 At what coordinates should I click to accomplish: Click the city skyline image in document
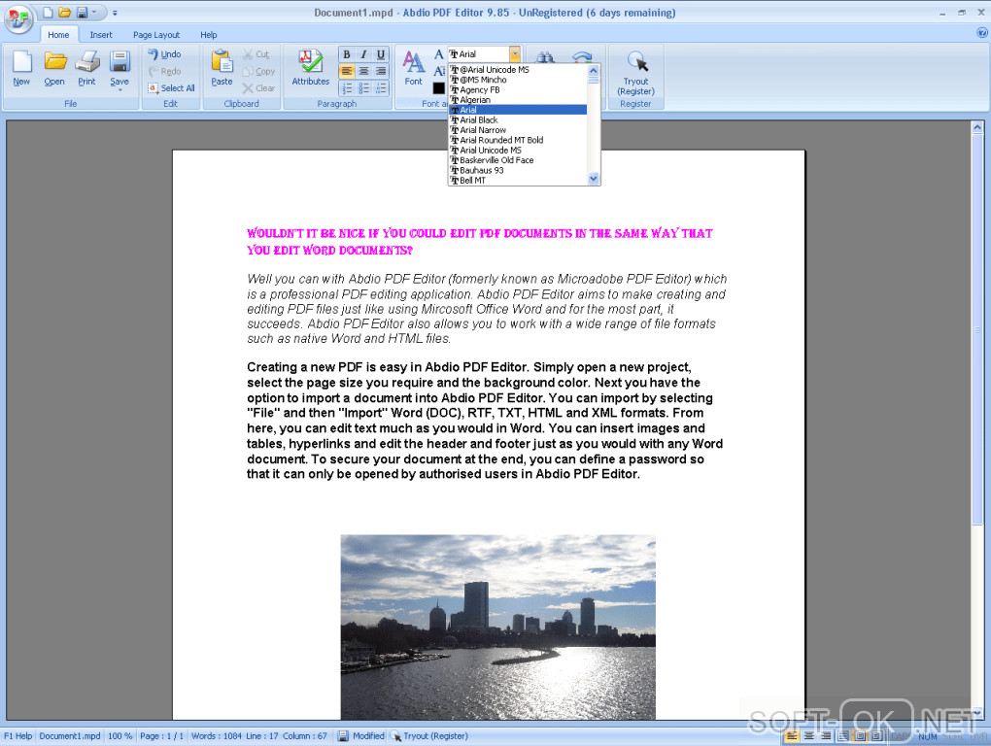click(x=498, y=627)
